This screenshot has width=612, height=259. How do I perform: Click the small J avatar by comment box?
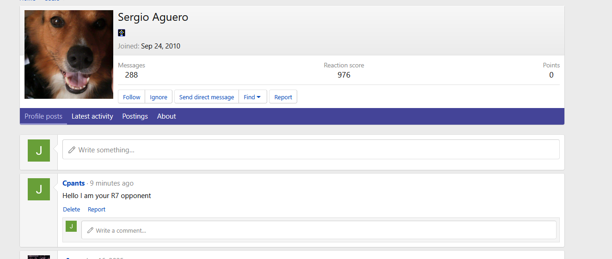[71, 226]
